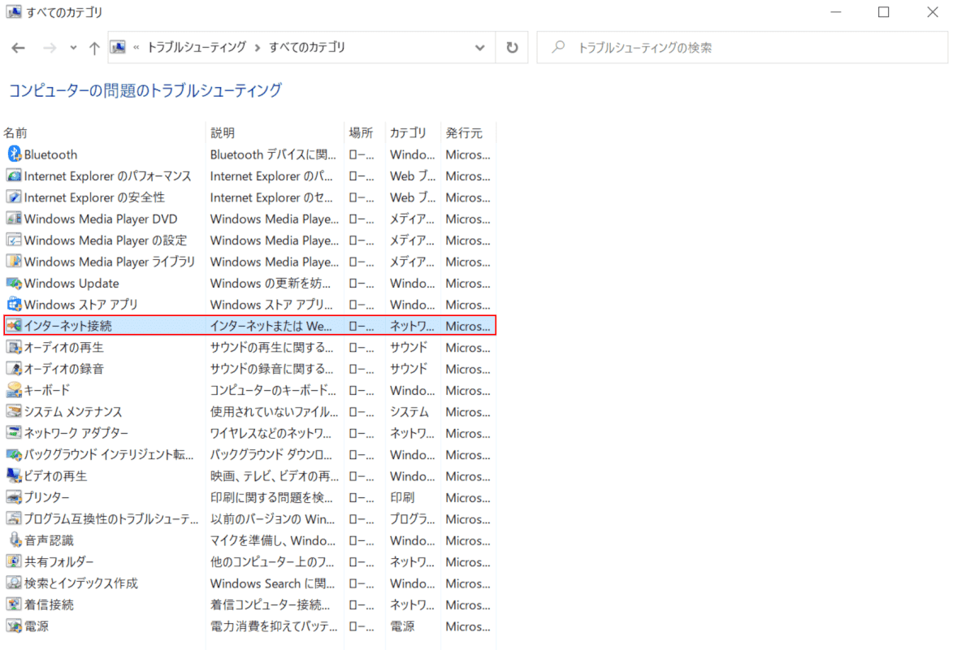Click the Internet Explorer の安全性 icon

tap(14, 197)
